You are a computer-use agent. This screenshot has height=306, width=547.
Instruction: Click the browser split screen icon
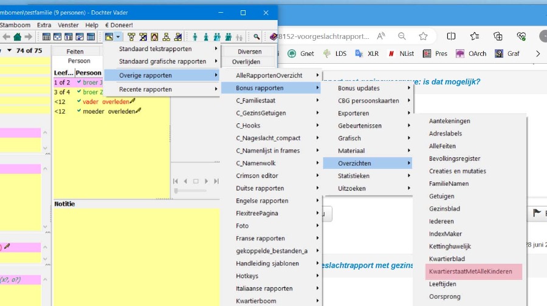click(451, 36)
